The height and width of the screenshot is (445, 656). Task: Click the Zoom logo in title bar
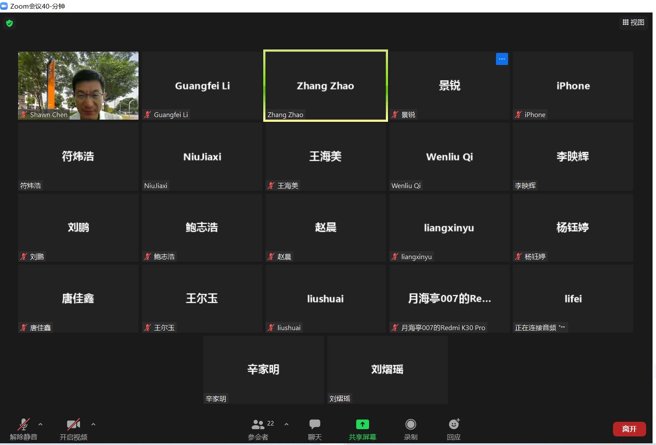[4, 6]
